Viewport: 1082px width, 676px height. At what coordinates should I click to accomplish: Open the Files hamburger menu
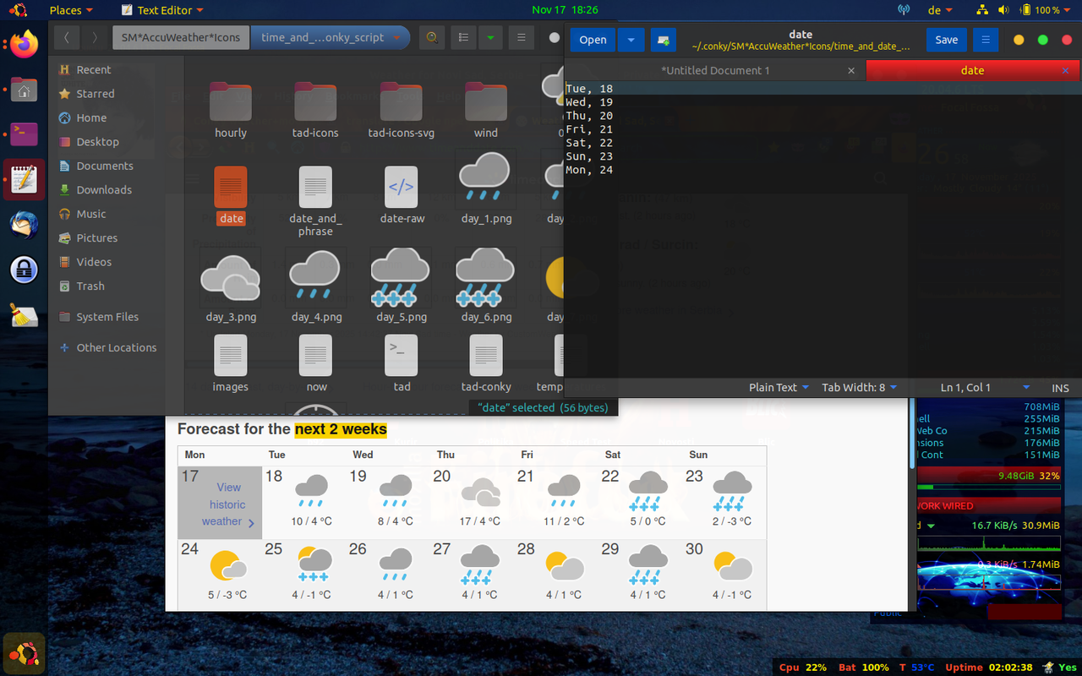(x=522, y=37)
